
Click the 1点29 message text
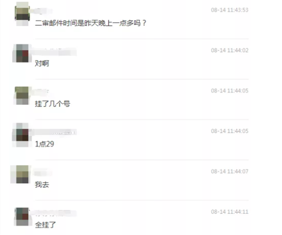pos(44,144)
